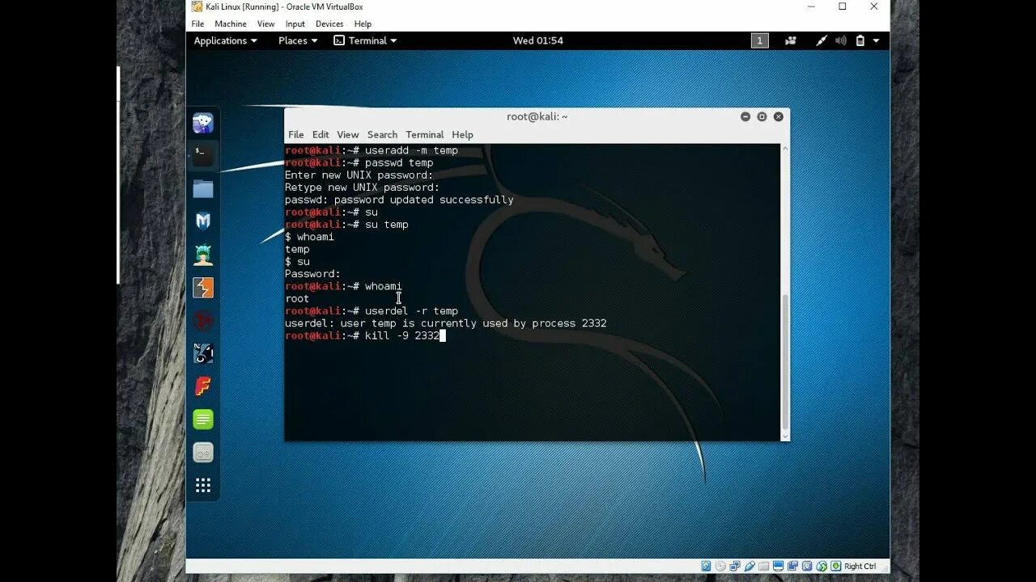Launch Armitage from the dock
1036x582 pixels.
pyautogui.click(x=203, y=255)
